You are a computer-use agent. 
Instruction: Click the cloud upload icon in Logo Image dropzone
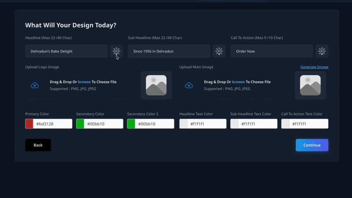[x=35, y=85]
